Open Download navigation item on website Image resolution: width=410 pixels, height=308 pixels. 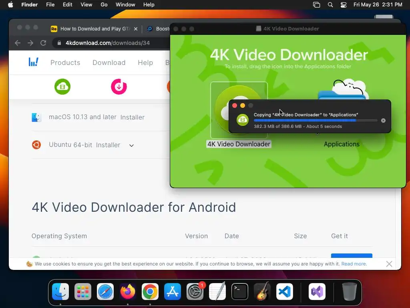pyautogui.click(x=109, y=63)
